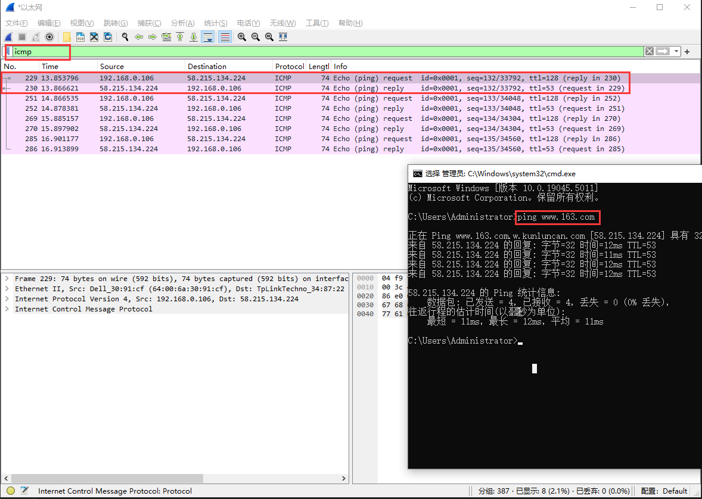Viewport: 702px width, 499px height.
Task: Open the 捕获(C) menu
Action: (x=149, y=23)
